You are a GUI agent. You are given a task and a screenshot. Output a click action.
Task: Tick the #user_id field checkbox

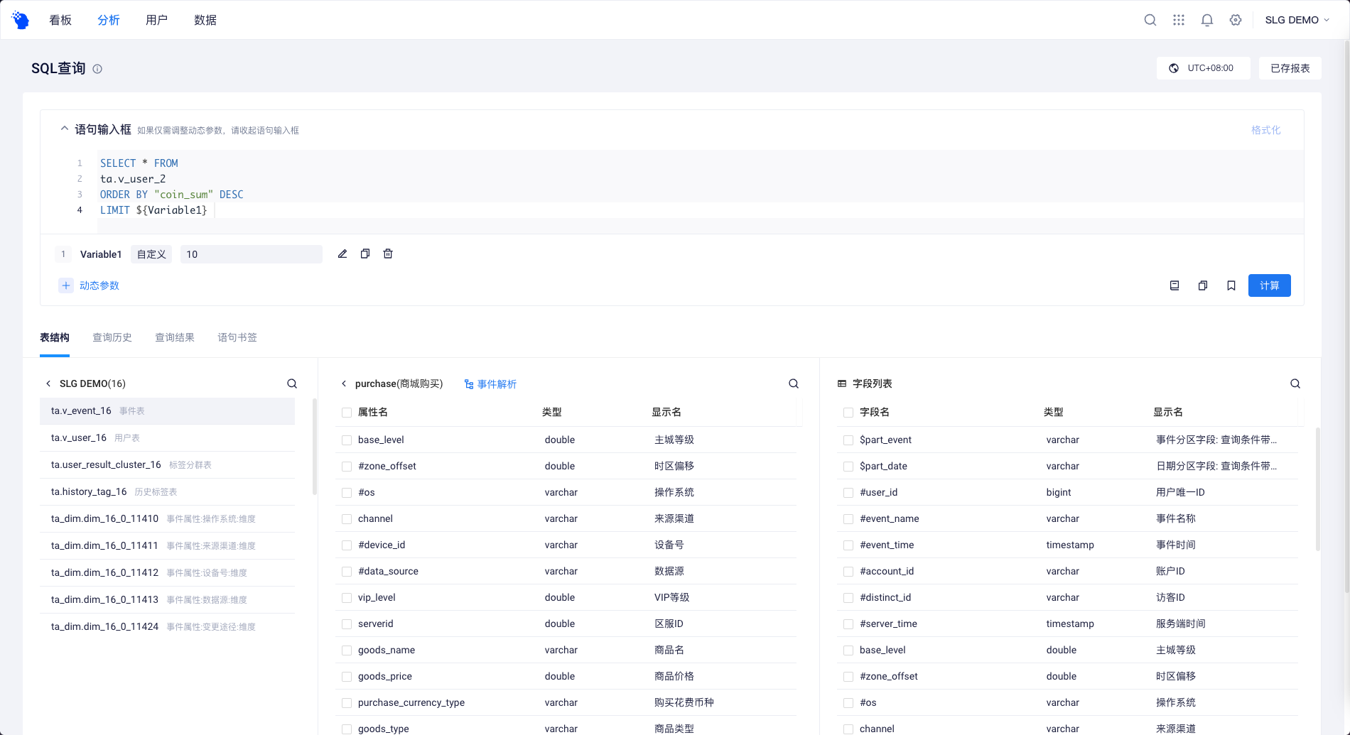coord(848,493)
